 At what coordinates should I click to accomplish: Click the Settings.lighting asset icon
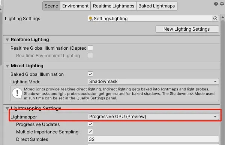(x=91, y=19)
